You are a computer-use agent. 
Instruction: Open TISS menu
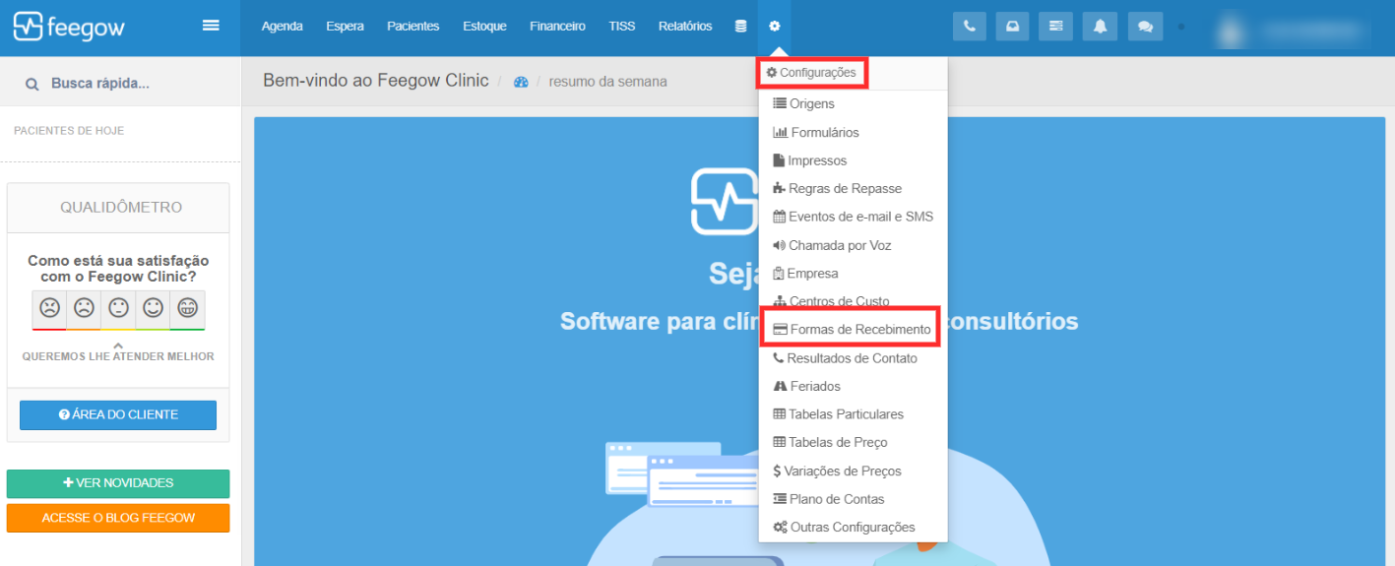point(622,27)
